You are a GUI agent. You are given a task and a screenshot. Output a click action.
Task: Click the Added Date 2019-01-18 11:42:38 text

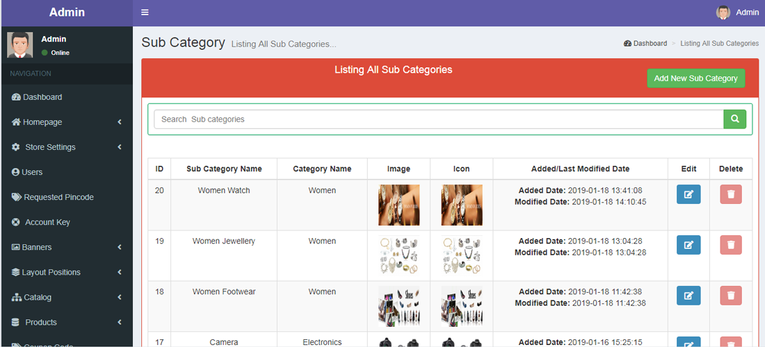(580, 291)
